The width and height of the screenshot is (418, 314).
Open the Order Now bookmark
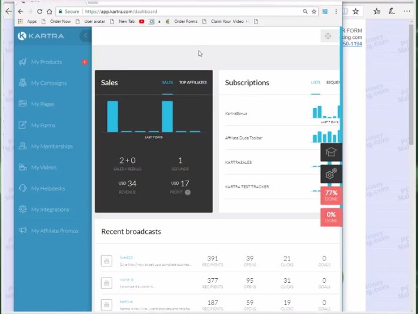point(56,21)
